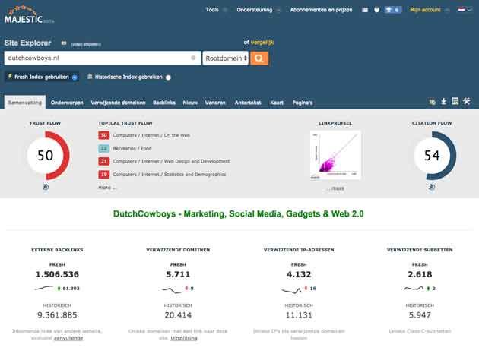This screenshot has height=354, width=479.
Task: Click Computers / Internet / Web Design topic
Action: click(x=171, y=161)
